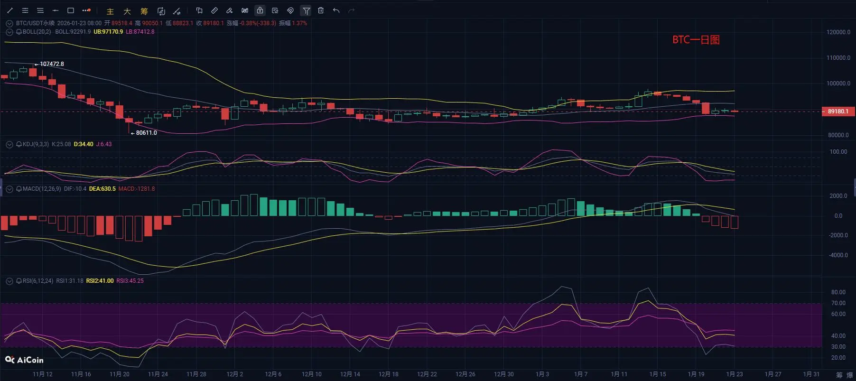Click the 12月 10 date on time axis
856x381 pixels.
click(x=312, y=374)
